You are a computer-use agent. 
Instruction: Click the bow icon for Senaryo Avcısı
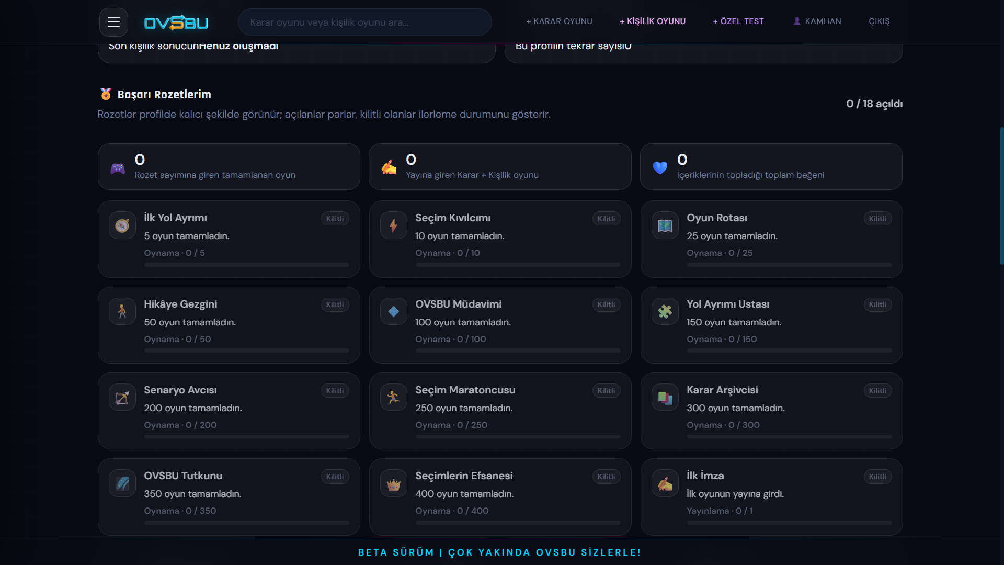[x=122, y=398]
